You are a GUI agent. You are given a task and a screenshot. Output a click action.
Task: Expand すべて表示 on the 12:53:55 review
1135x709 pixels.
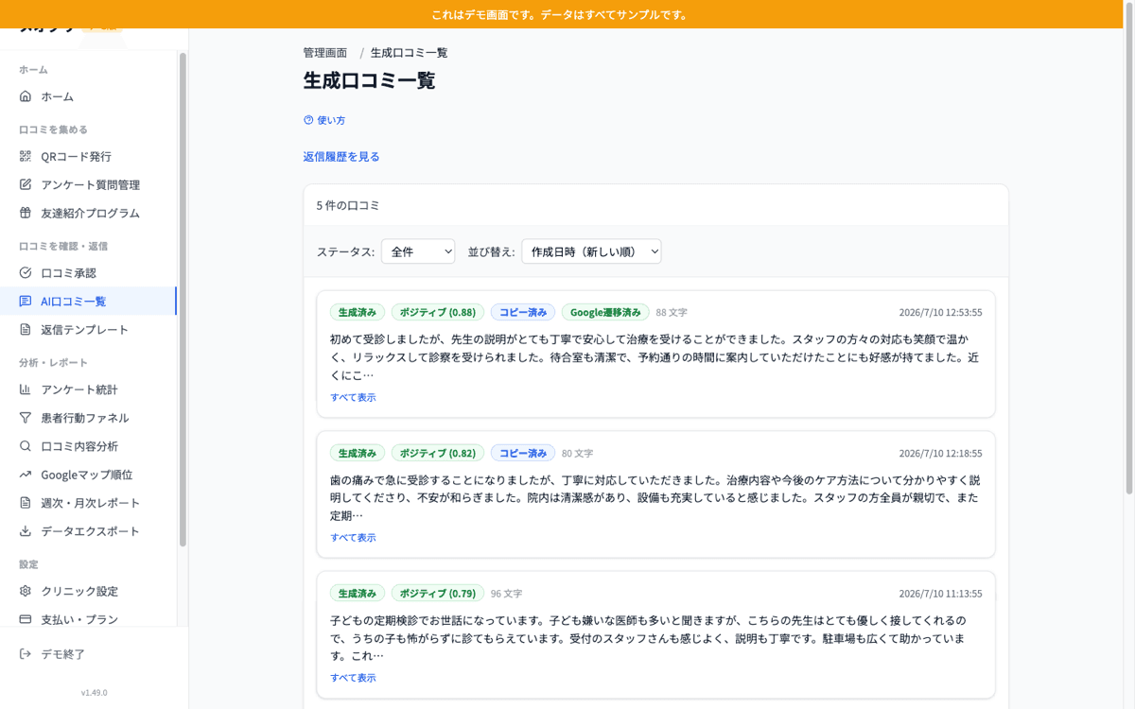click(353, 397)
